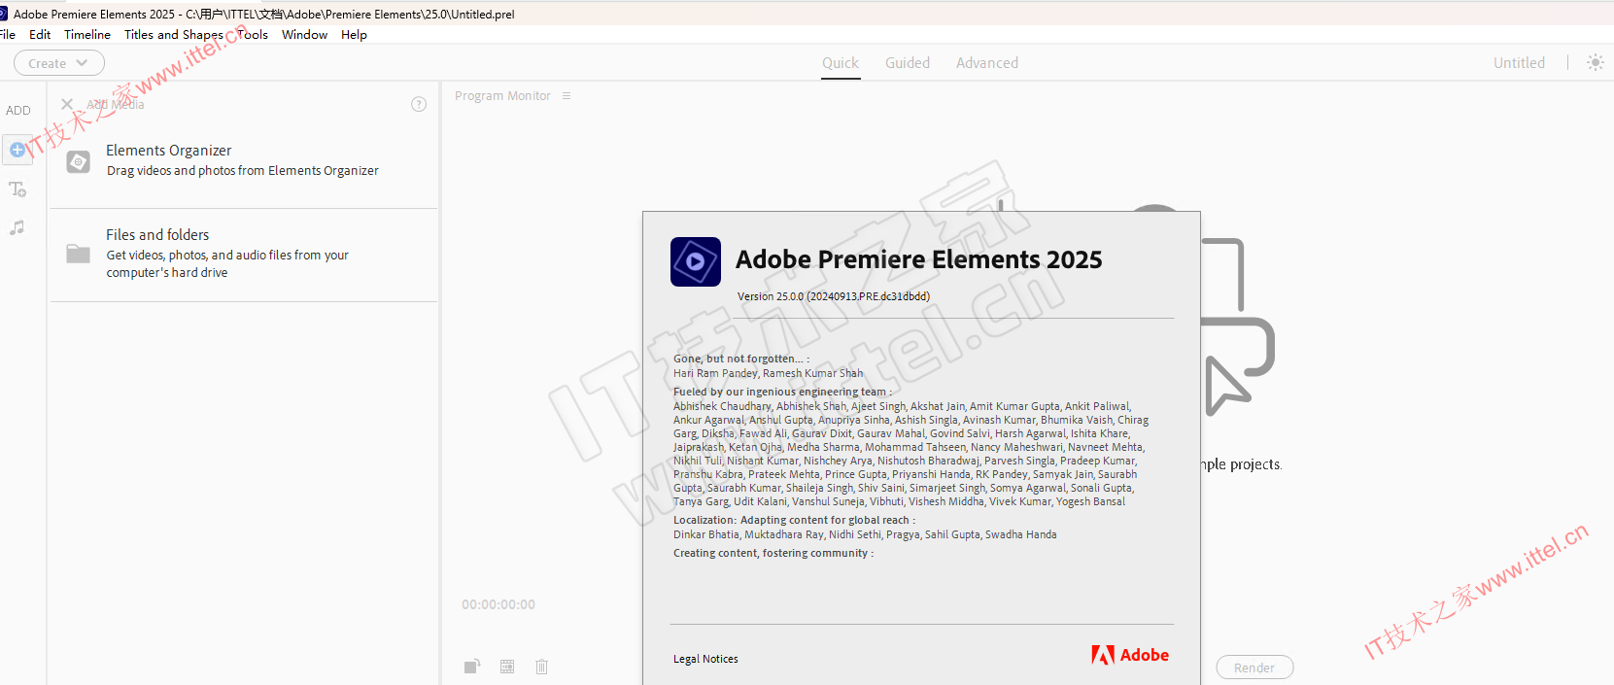Viewport: 1614px width, 685px height.
Task: Click "Creating content, fostering community" heading
Action: click(x=773, y=553)
